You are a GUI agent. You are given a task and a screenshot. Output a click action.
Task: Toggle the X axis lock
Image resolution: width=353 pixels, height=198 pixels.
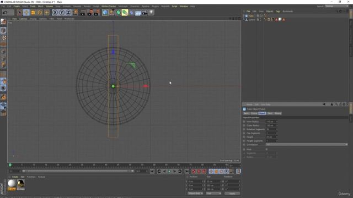click(55, 12)
